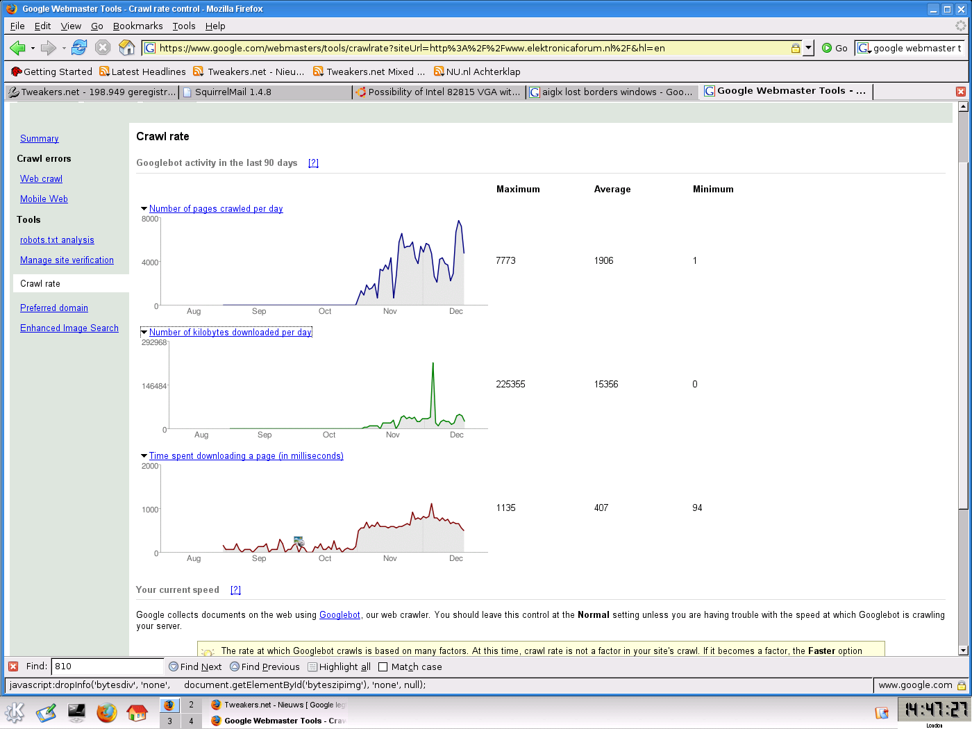Go back with the green Back arrow
The height and width of the screenshot is (729, 972).
17,48
